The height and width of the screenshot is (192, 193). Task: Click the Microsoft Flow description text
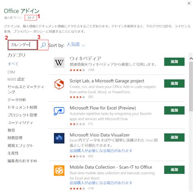point(111,116)
